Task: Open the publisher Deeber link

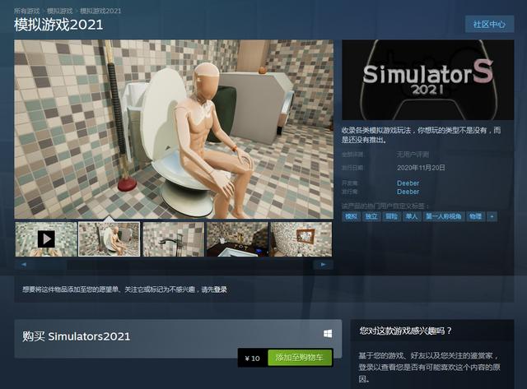Action: [x=408, y=192]
